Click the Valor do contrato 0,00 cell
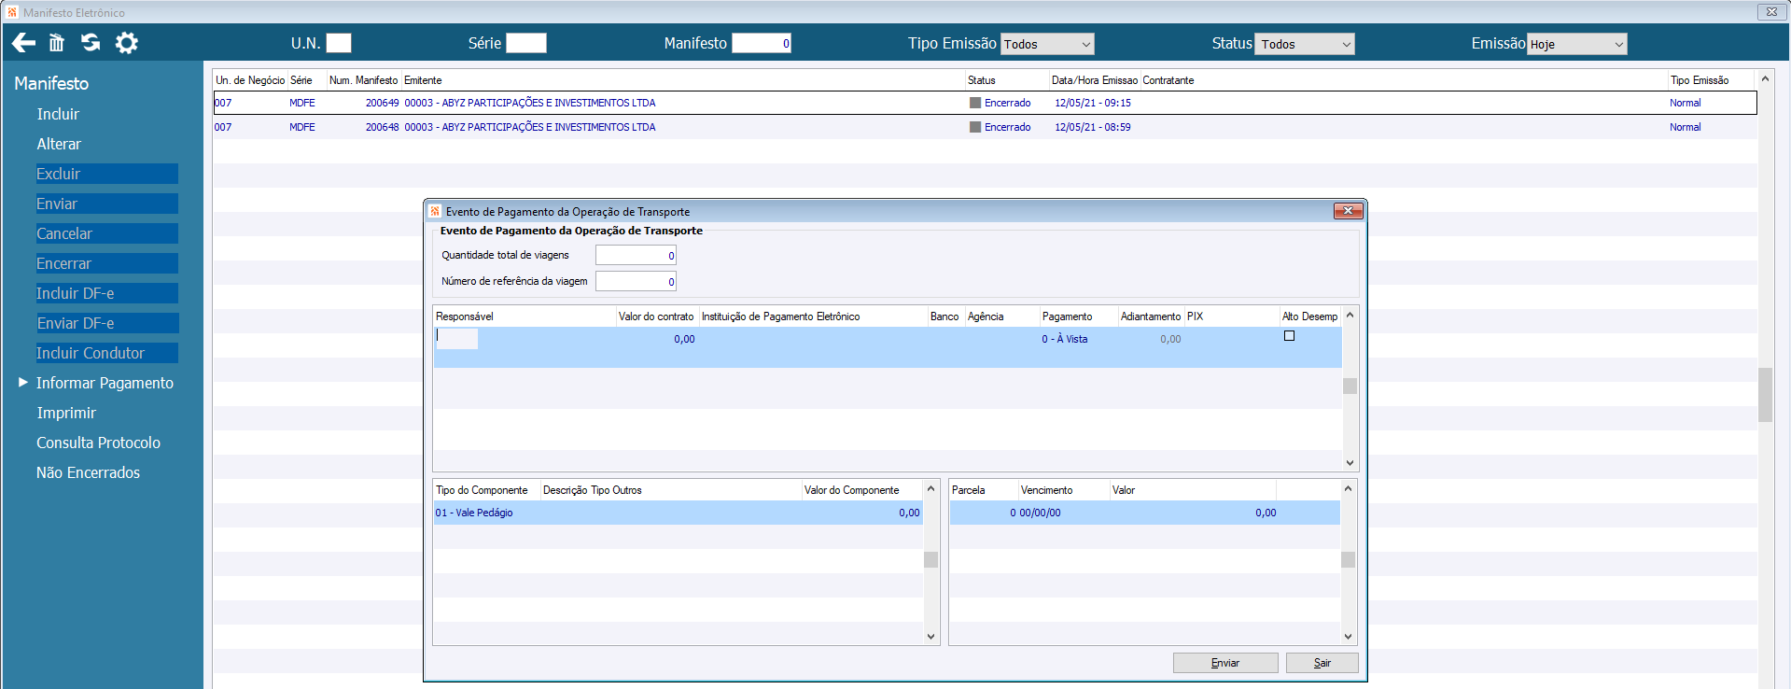 click(684, 339)
